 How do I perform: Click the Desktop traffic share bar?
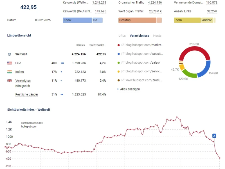click(137, 20)
